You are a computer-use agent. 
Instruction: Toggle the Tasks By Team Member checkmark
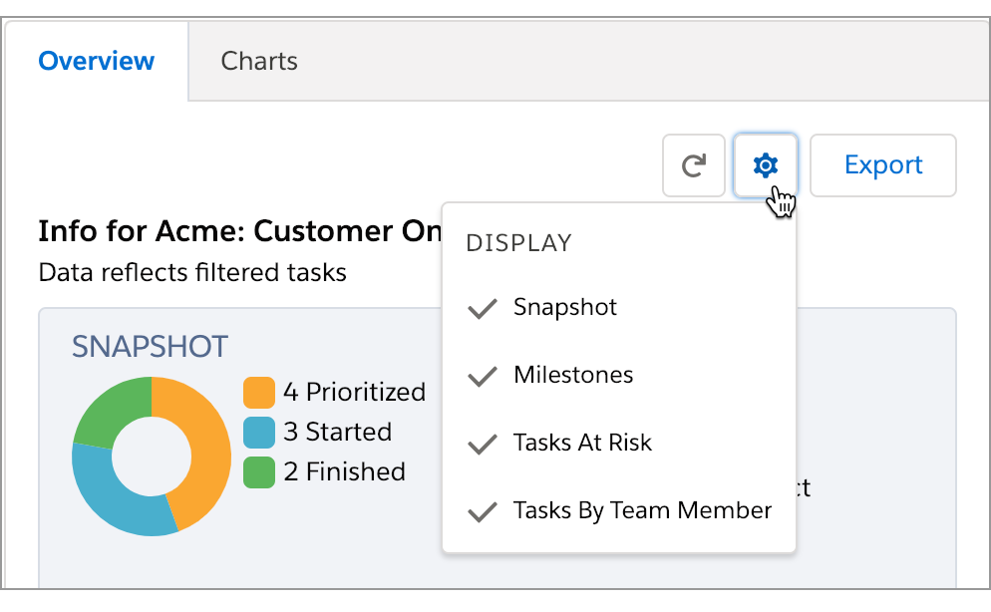[x=483, y=511]
